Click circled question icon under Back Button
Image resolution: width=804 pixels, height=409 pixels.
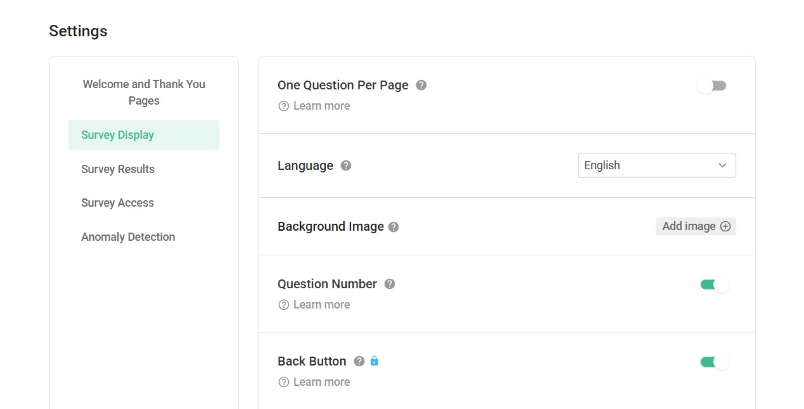[x=284, y=382]
